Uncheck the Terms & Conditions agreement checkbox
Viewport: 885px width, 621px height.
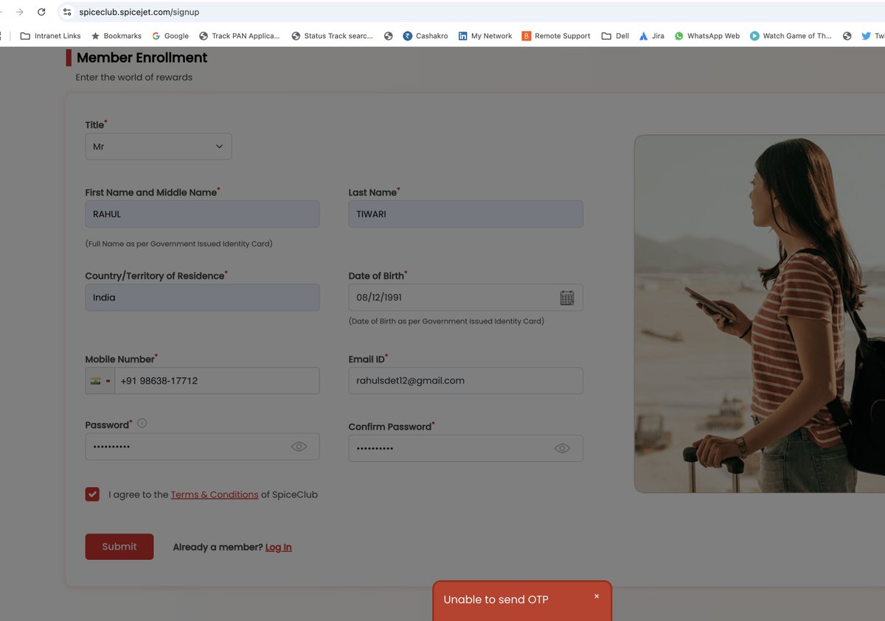[x=92, y=494]
